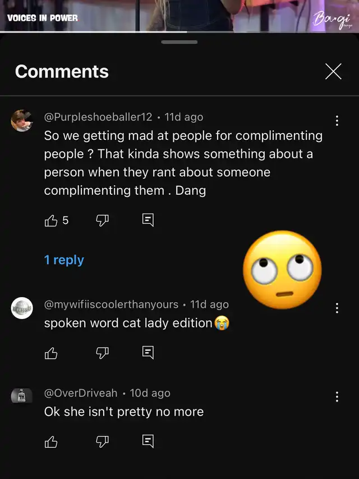Reply to @OverDriveah's comment

148,441
